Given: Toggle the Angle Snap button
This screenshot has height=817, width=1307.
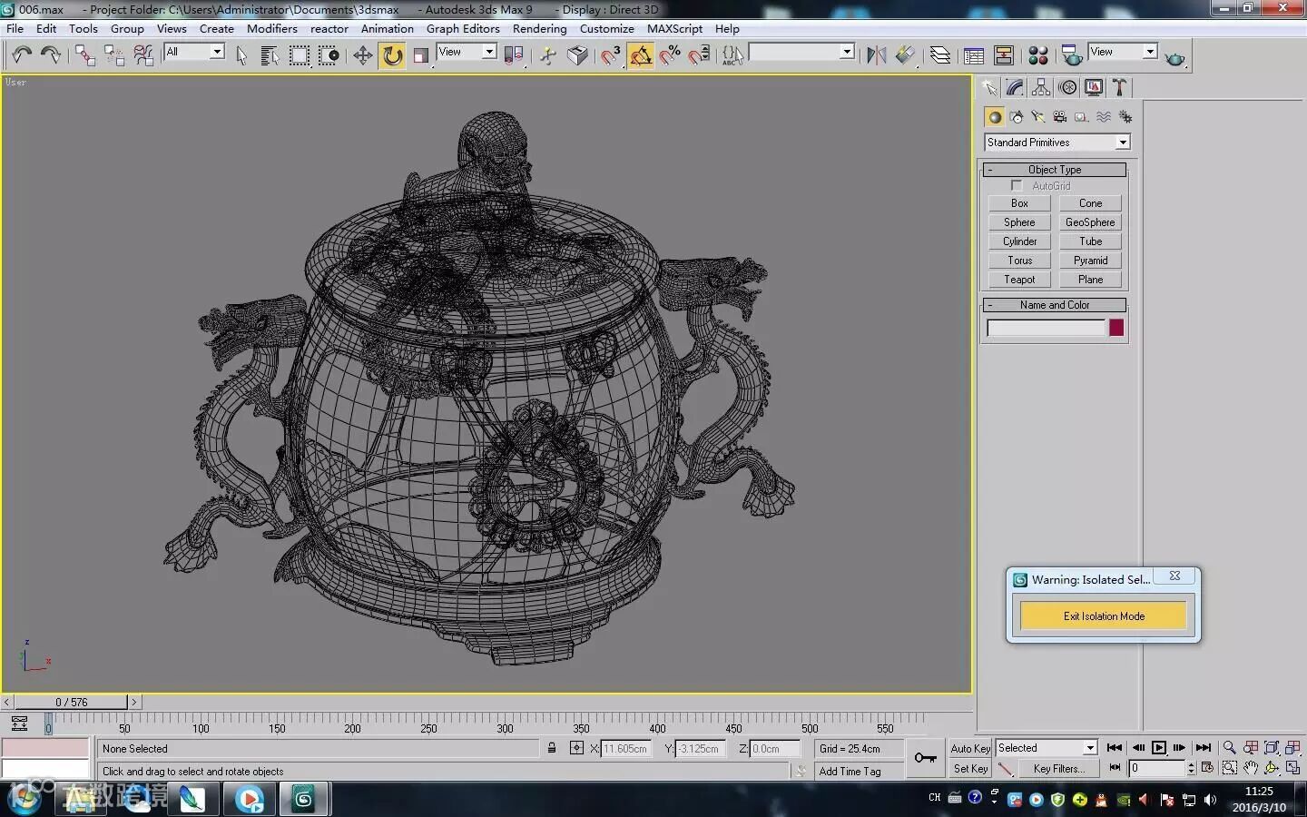Looking at the screenshot, I should [641, 56].
